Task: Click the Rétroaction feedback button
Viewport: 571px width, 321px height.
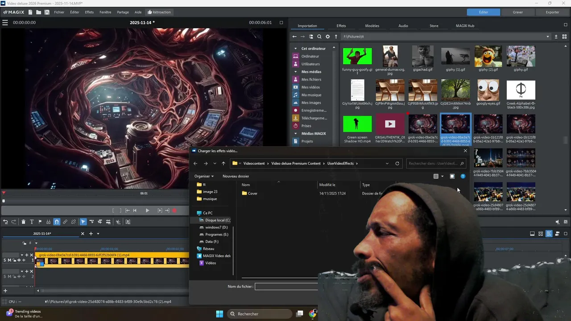Action: coord(159,12)
